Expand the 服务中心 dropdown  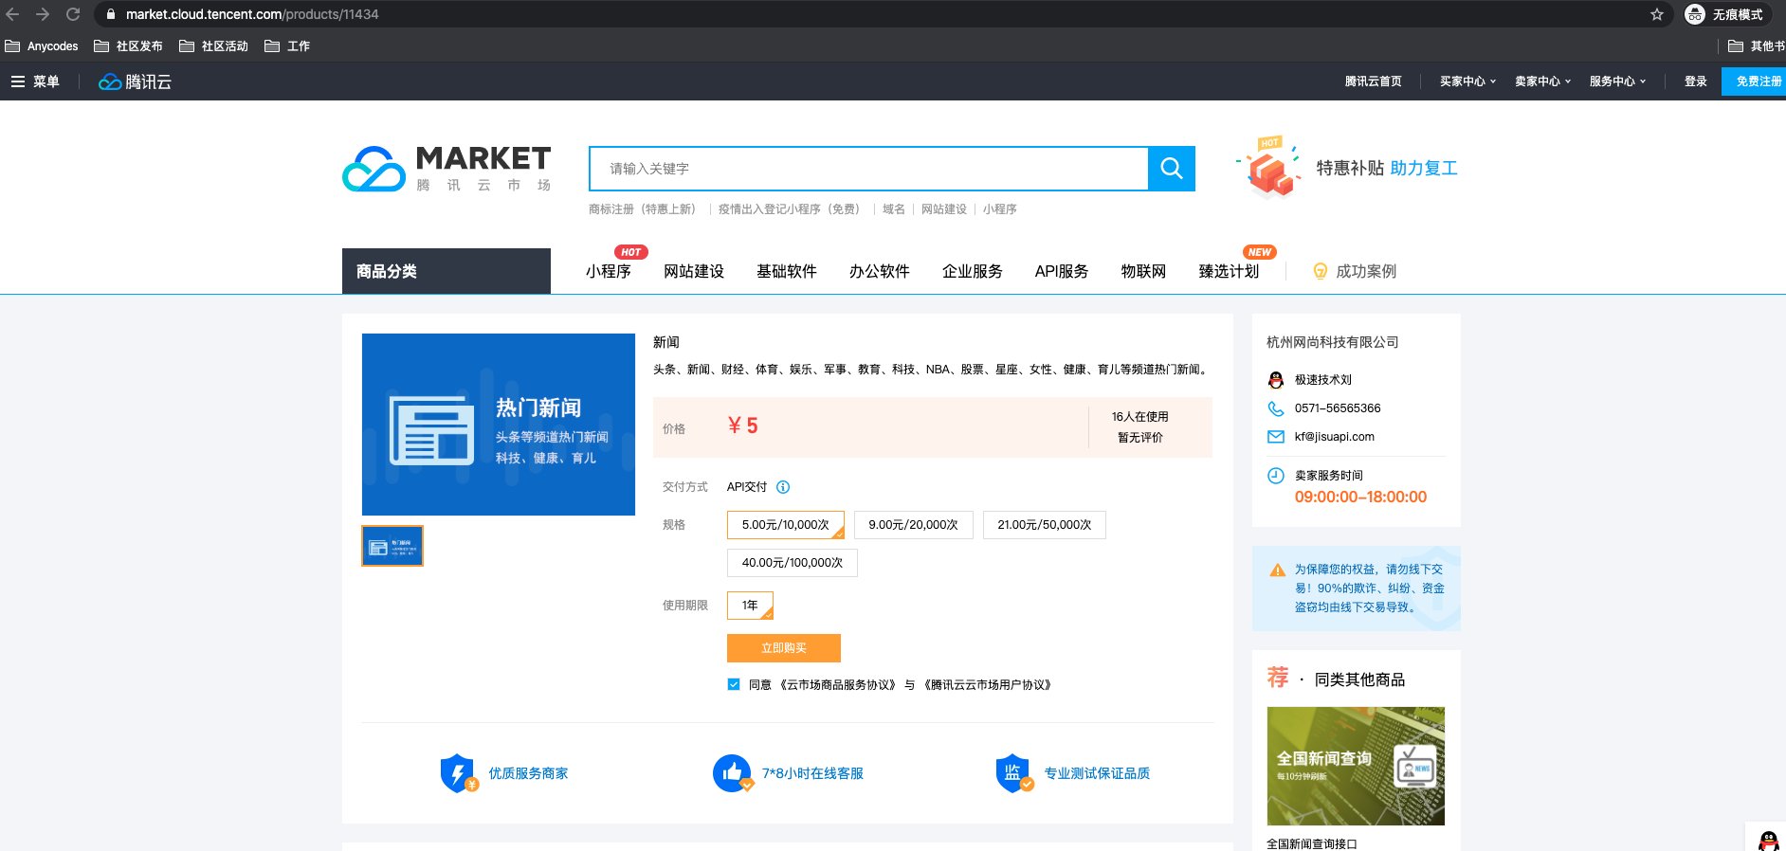[x=1617, y=81]
